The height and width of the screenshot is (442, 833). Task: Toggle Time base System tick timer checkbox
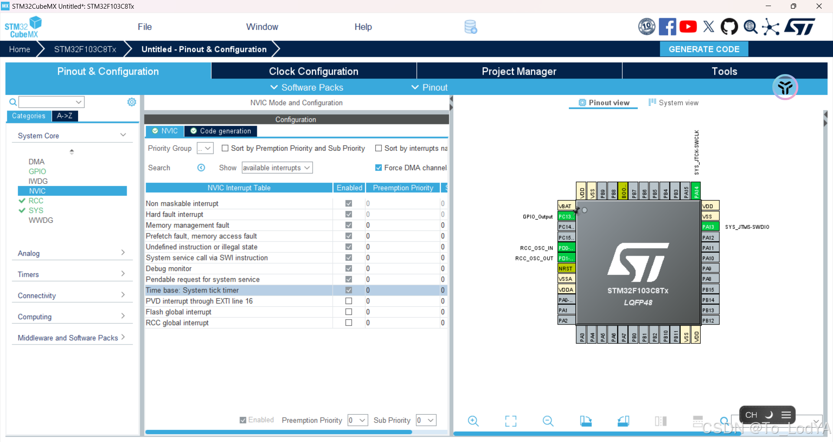point(348,290)
